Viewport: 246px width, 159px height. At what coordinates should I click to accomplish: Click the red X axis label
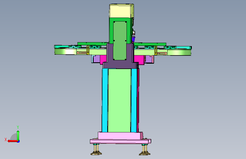[x=6, y=139]
